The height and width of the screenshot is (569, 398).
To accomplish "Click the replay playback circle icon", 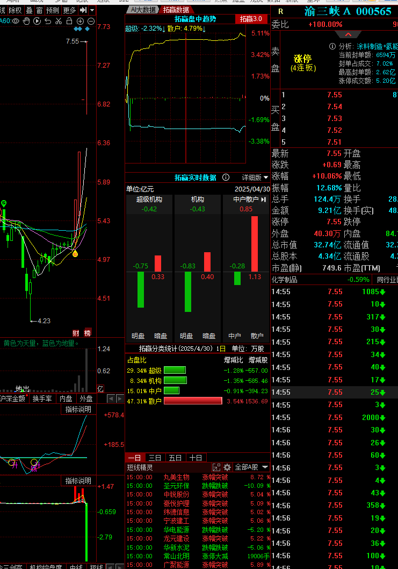I will tap(37, 21).
